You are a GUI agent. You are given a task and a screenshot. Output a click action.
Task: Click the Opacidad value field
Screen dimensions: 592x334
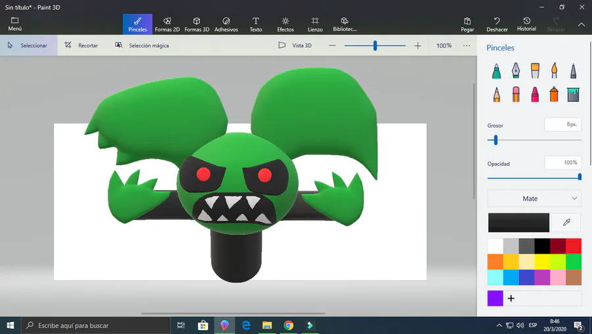563,162
